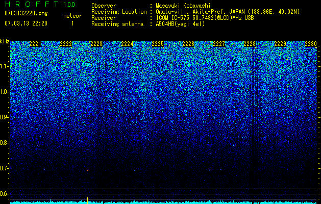Click the Receiving antenna label

117,24
